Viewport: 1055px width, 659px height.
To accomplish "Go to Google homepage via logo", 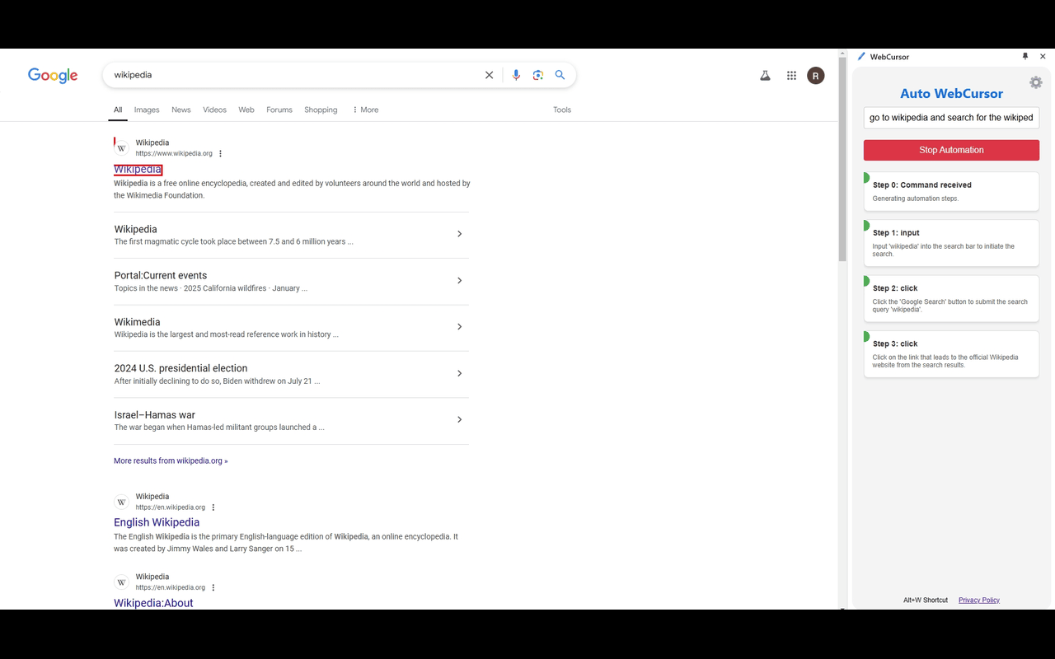I will pyautogui.click(x=53, y=76).
